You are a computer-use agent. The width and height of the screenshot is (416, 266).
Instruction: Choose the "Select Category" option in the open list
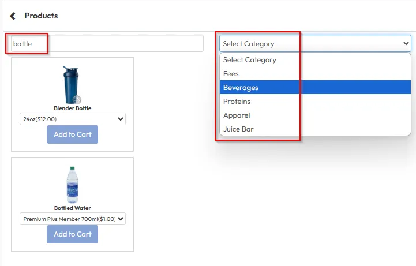click(x=250, y=60)
